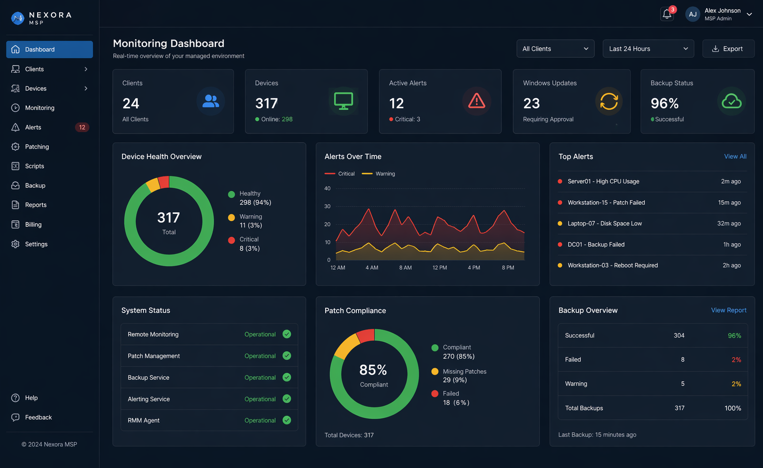Screen dimensions: 763x468
Task: Click the Failed red legend dot in Patch Compliance
Action: (435, 394)
